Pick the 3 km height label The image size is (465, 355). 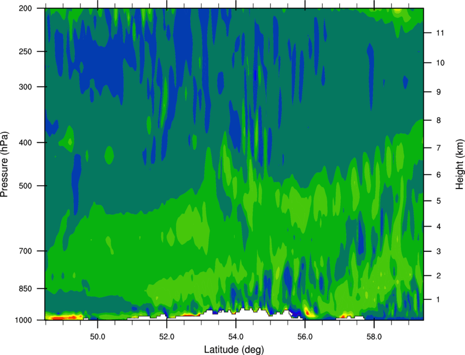coord(439,251)
